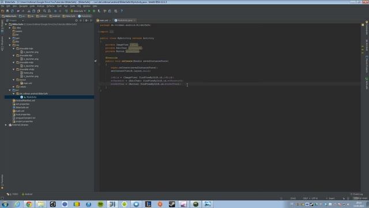Click the Steam taskbar icon
Image resolution: width=369 pixels, height=208 pixels.
pyautogui.click(x=172, y=204)
